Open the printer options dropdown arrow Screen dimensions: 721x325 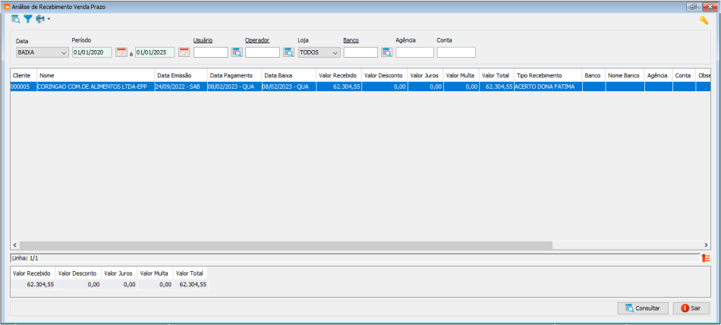pos(49,19)
